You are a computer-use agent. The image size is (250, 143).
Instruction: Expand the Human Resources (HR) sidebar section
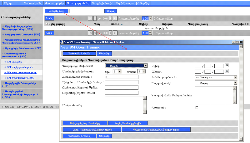[x=21, y=85]
